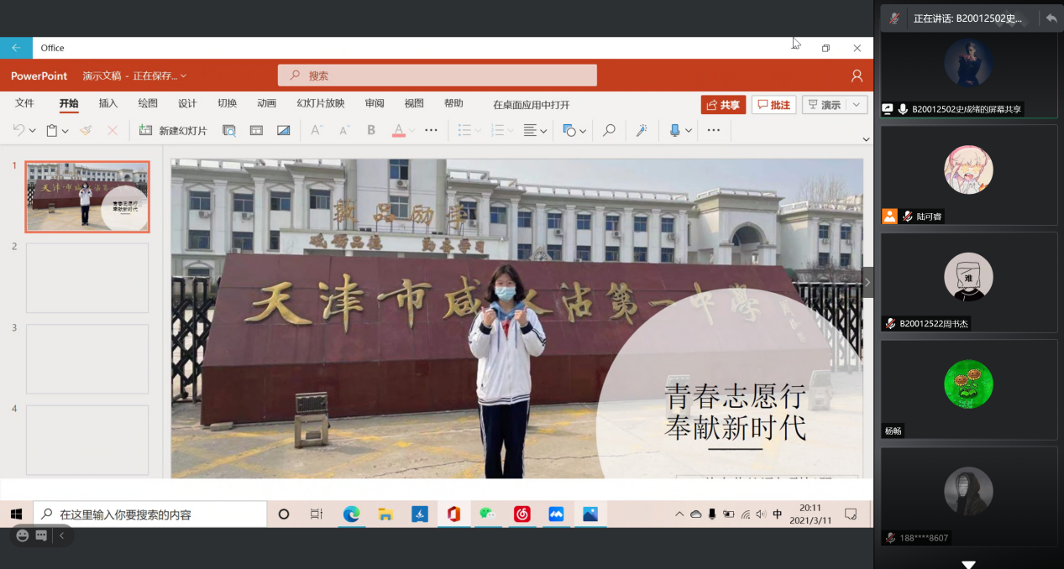Click the 新建幻灯片 (New Slide) button
This screenshot has width=1064, height=569.
pos(173,130)
